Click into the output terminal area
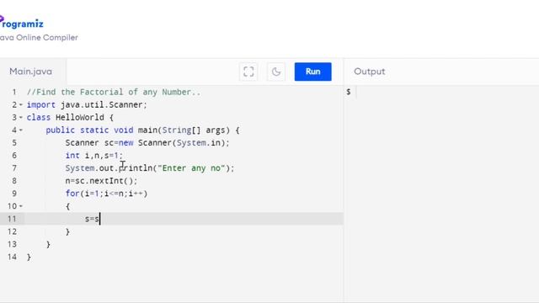Image resolution: width=539 pixels, height=303 pixels. click(441, 193)
